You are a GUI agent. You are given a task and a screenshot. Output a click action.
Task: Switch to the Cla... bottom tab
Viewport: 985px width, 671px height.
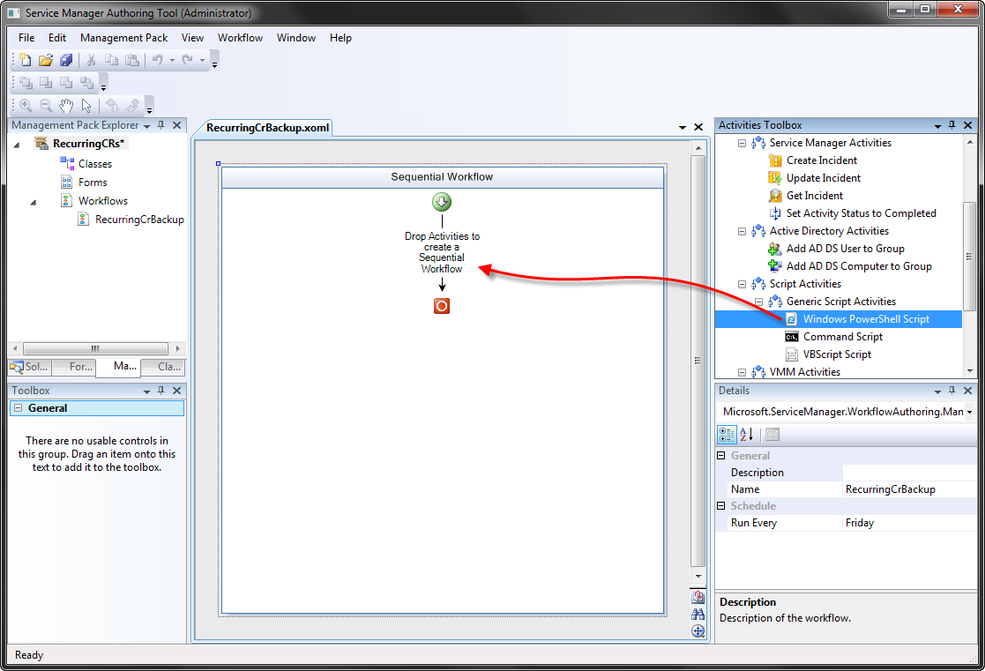(x=163, y=367)
